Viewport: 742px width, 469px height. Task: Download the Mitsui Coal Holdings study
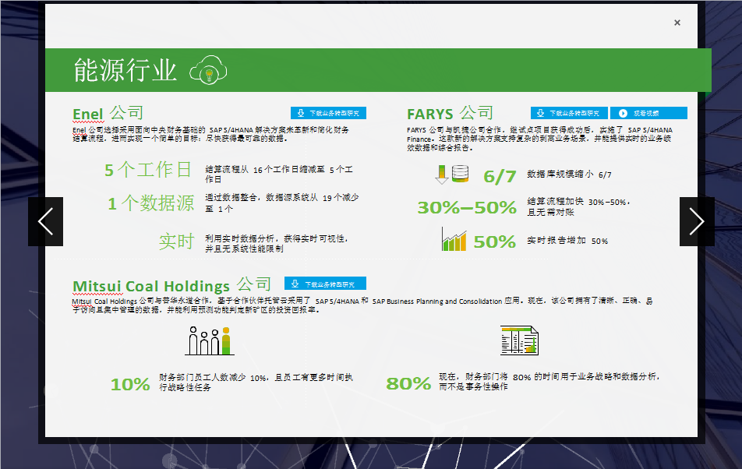click(x=325, y=284)
